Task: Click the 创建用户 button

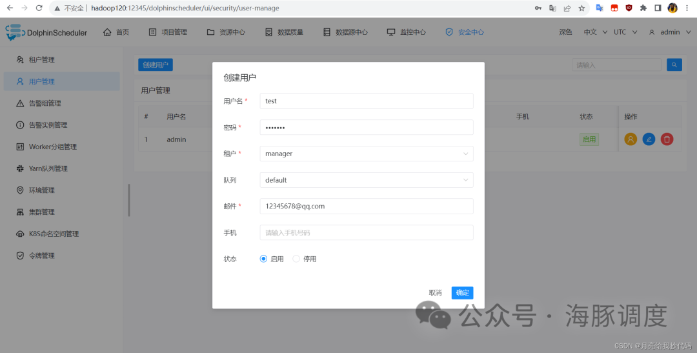Action: point(156,65)
